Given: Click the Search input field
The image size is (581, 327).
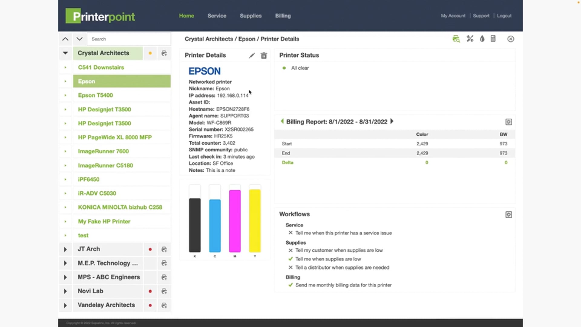Looking at the screenshot, I should 129,39.
